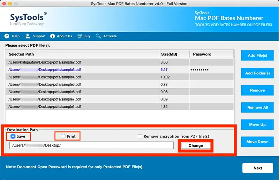
Task: Open the Buy menu label
Action: tap(88, 36)
